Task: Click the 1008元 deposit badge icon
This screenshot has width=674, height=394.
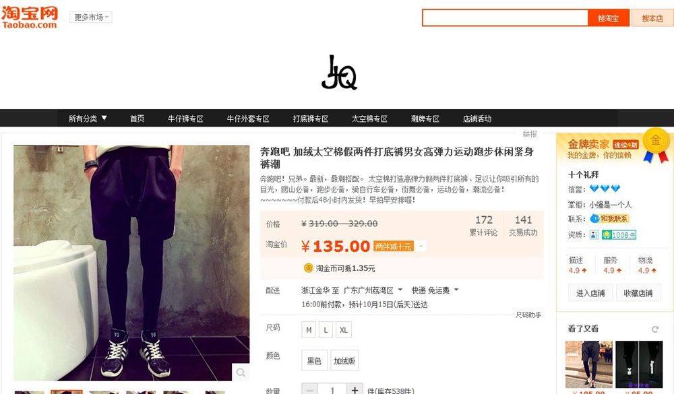Action: [619, 234]
